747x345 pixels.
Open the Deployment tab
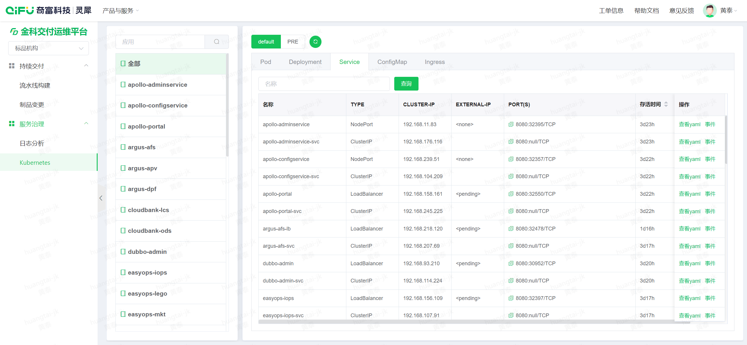[305, 62]
